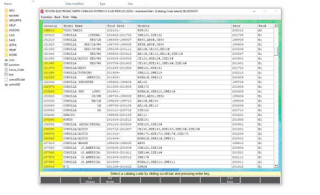Select catalog code 157360 row

click(158, 152)
